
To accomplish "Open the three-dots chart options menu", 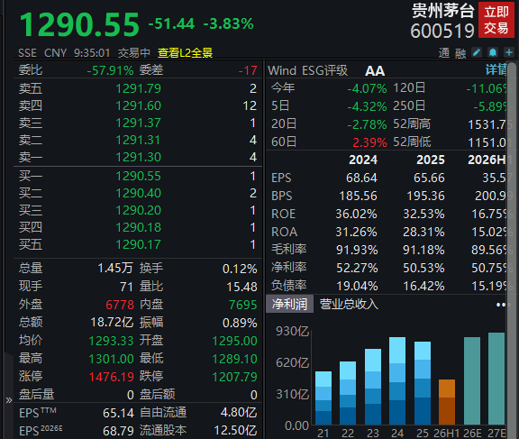I will click(x=501, y=305).
